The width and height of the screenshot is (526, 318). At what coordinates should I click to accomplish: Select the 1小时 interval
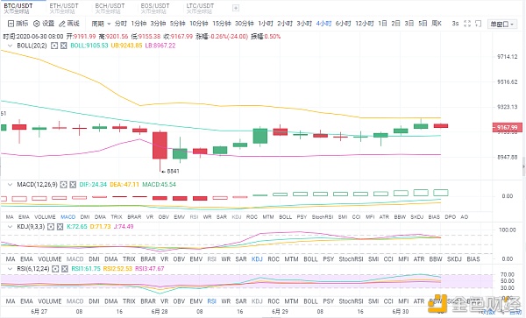pyautogui.click(x=266, y=24)
